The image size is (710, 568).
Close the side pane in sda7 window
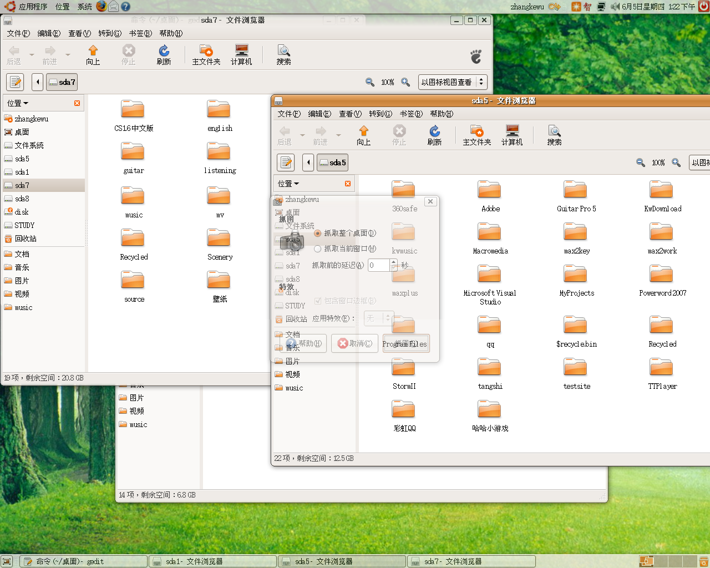(77, 103)
